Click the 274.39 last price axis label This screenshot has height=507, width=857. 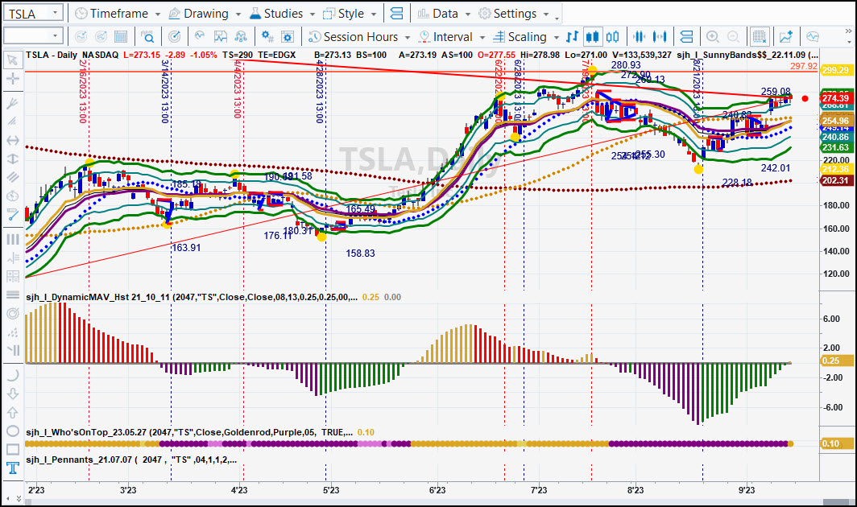coord(836,98)
